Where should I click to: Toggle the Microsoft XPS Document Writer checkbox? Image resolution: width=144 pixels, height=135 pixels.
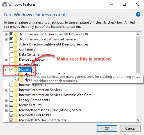11,120
